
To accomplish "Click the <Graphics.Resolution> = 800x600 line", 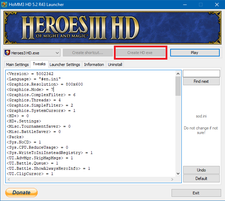I will pyautogui.click(x=45, y=84).
